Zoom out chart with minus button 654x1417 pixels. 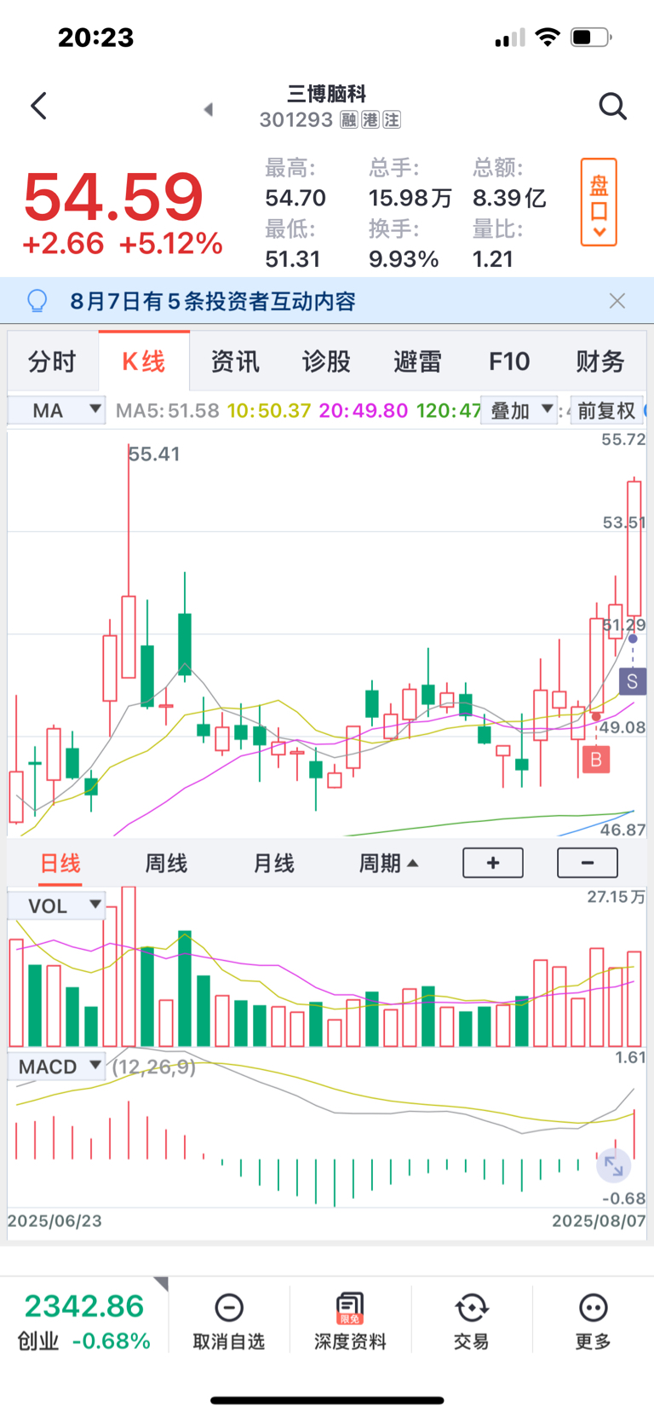tap(588, 863)
